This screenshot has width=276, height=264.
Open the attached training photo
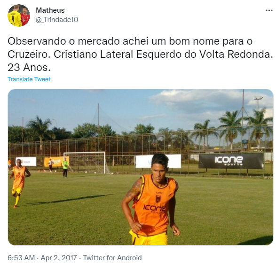(x=141, y=167)
